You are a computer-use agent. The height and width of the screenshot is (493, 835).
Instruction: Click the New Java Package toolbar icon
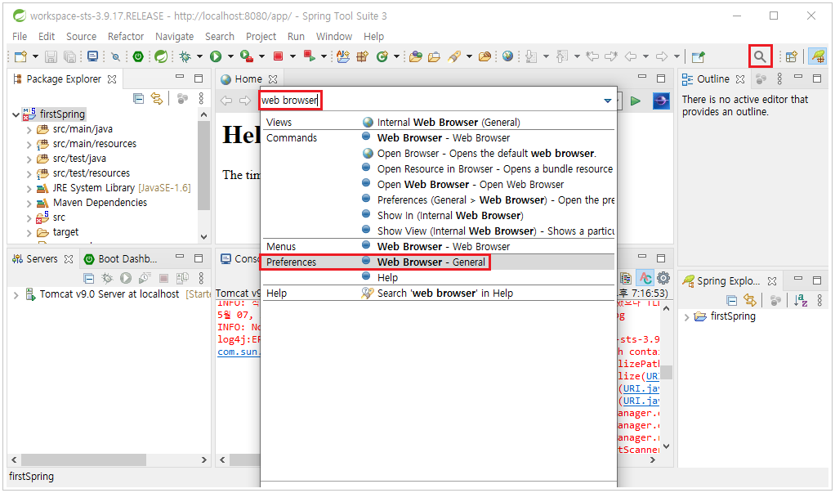tap(363, 56)
